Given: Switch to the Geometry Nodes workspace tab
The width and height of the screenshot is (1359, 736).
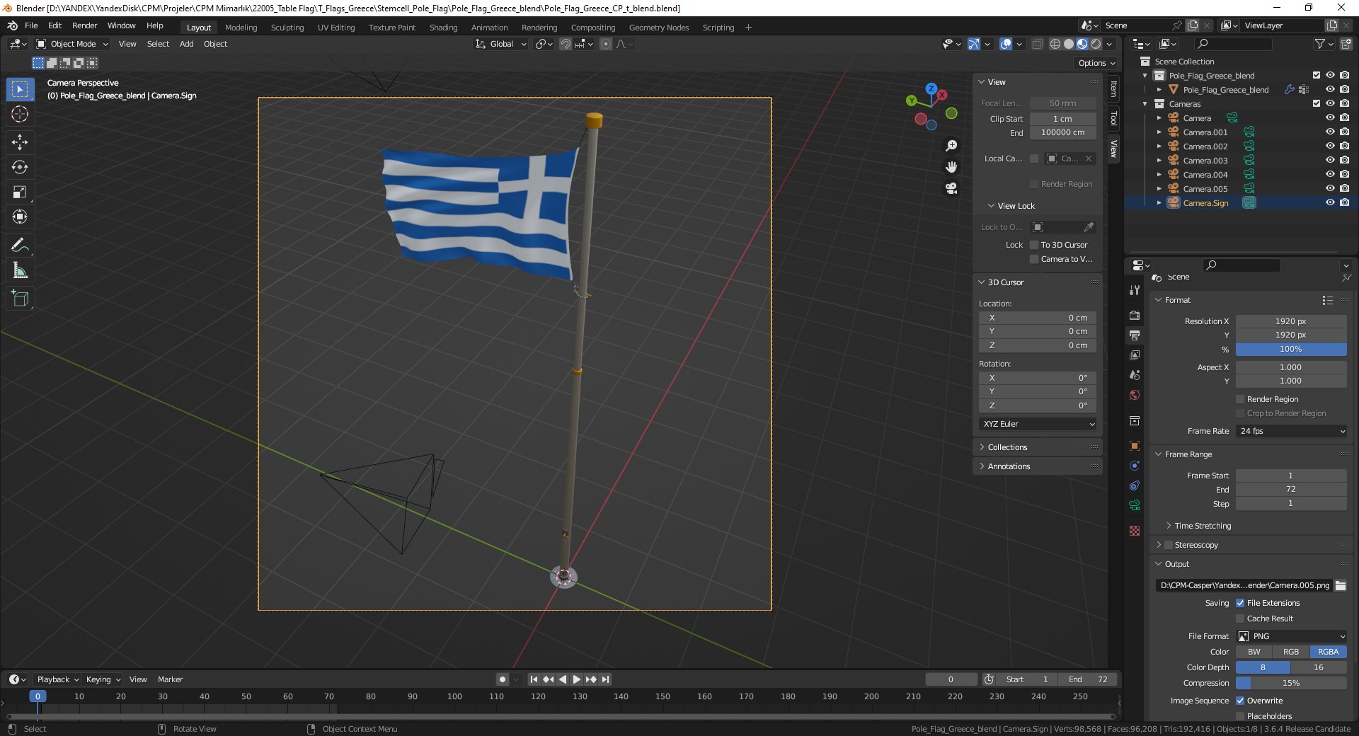Looking at the screenshot, I should [x=658, y=28].
